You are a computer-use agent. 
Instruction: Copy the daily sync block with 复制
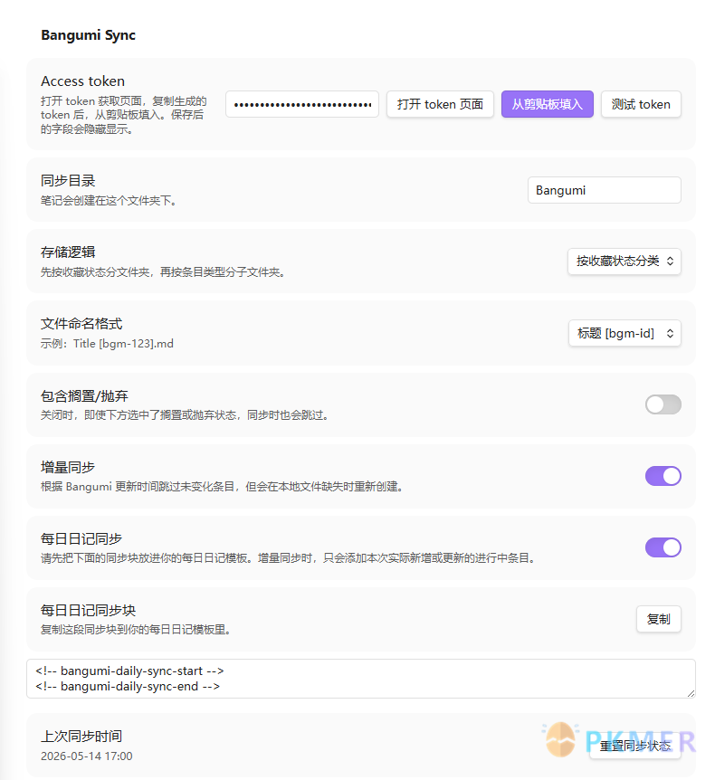pos(658,619)
